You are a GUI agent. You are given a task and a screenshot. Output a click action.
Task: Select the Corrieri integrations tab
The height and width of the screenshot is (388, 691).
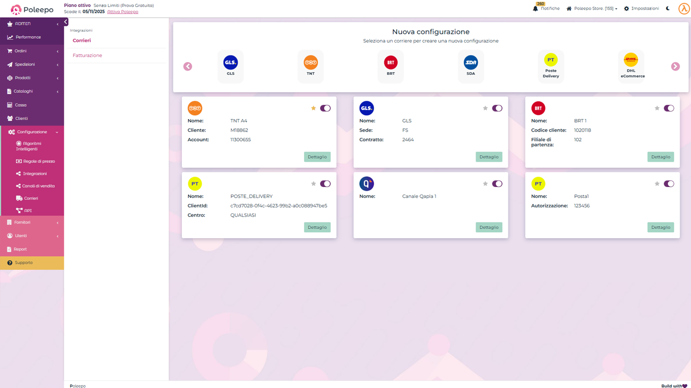(x=82, y=40)
